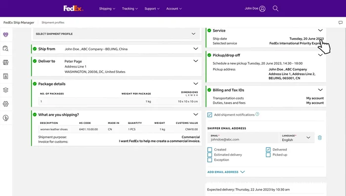Go to FedEx Ship Manager tab
346x196 pixels.
click(19, 23)
